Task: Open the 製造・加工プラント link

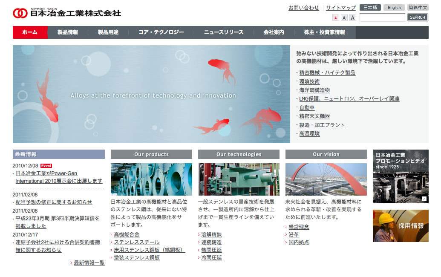Action: pos(322,125)
